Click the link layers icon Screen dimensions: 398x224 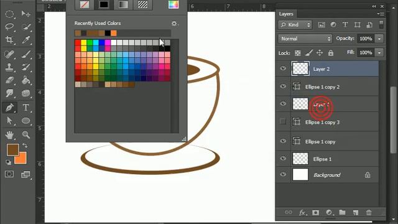(x=289, y=212)
